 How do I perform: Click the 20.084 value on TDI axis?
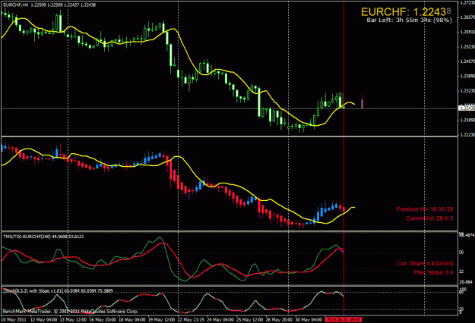(466, 281)
